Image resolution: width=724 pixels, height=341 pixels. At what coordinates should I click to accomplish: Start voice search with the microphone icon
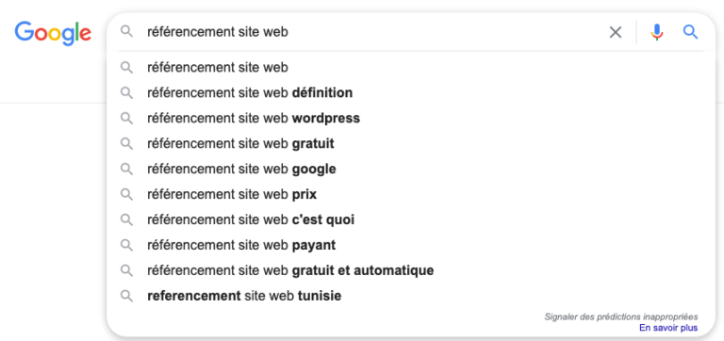[656, 32]
